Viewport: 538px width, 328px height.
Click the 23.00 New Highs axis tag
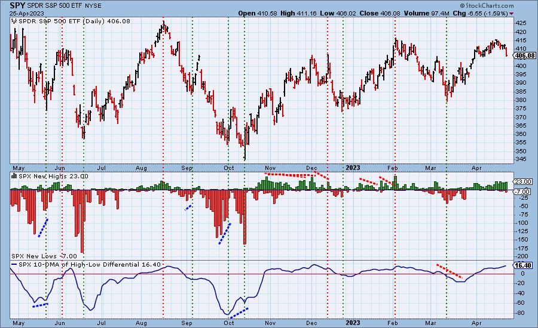522,181
